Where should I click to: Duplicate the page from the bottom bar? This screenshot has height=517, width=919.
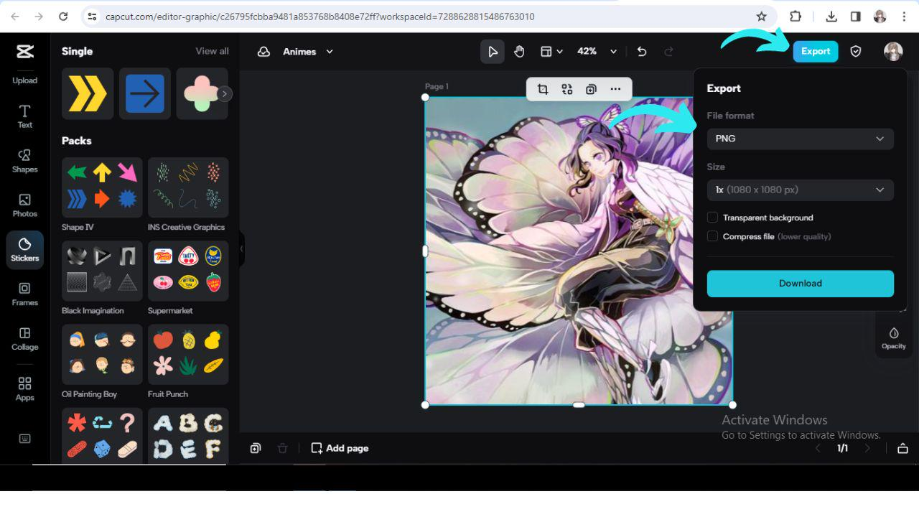256,448
